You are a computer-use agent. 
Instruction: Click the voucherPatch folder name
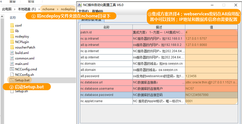(x=25, y=48)
